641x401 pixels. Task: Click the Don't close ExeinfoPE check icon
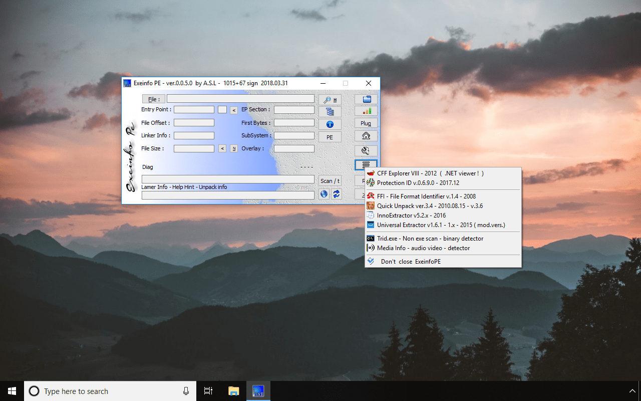(371, 261)
